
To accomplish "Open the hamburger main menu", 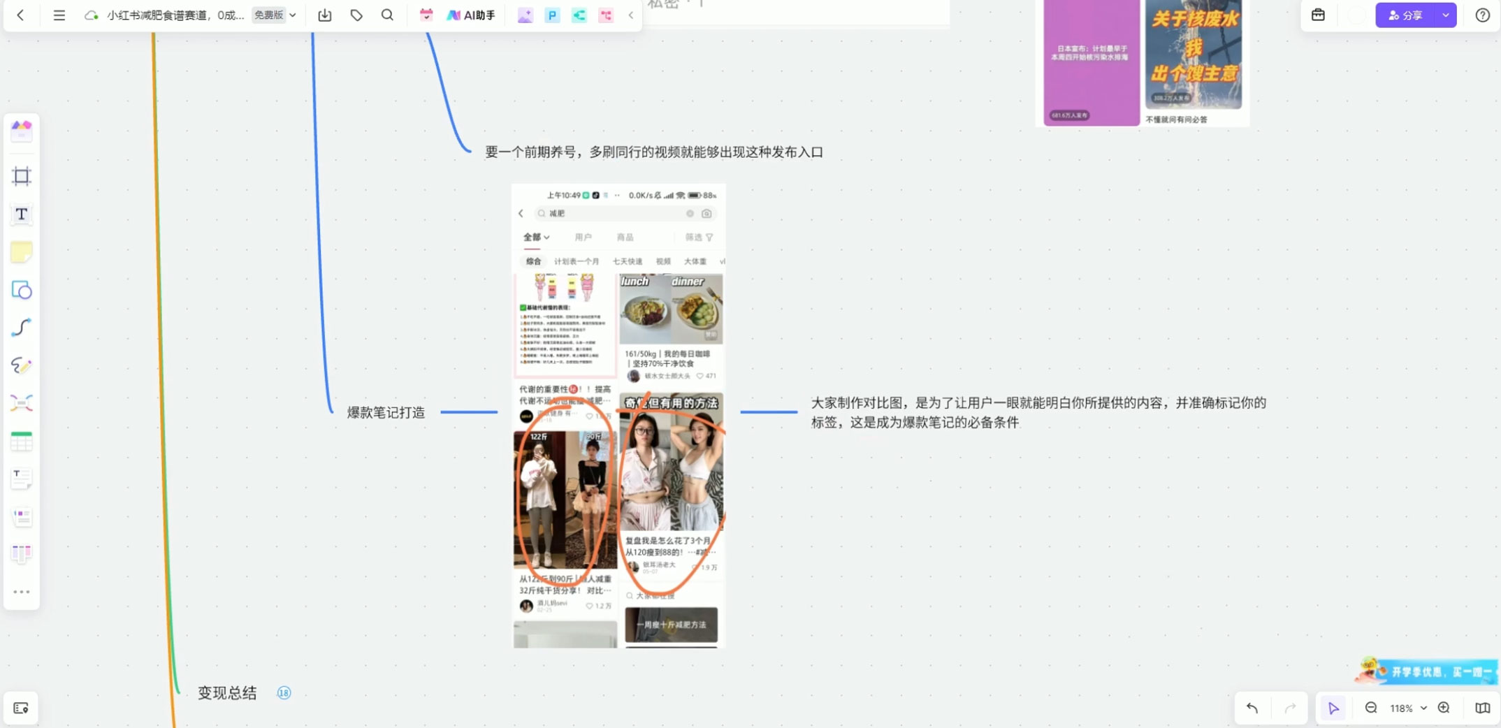I will pyautogui.click(x=59, y=15).
